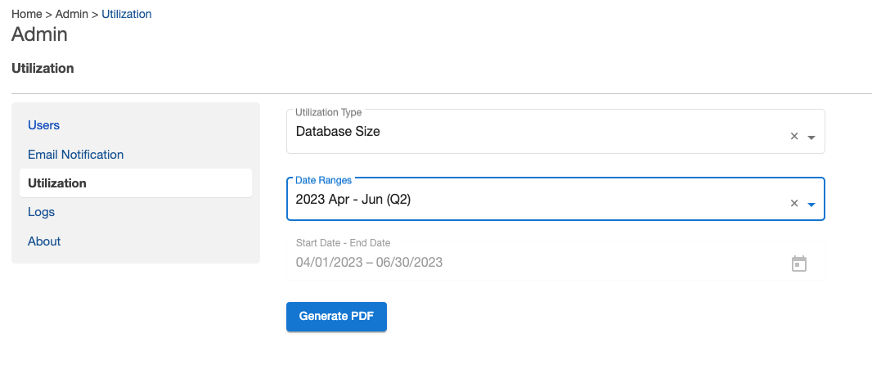Show the About page
This screenshot has width=872, height=383.
(44, 241)
